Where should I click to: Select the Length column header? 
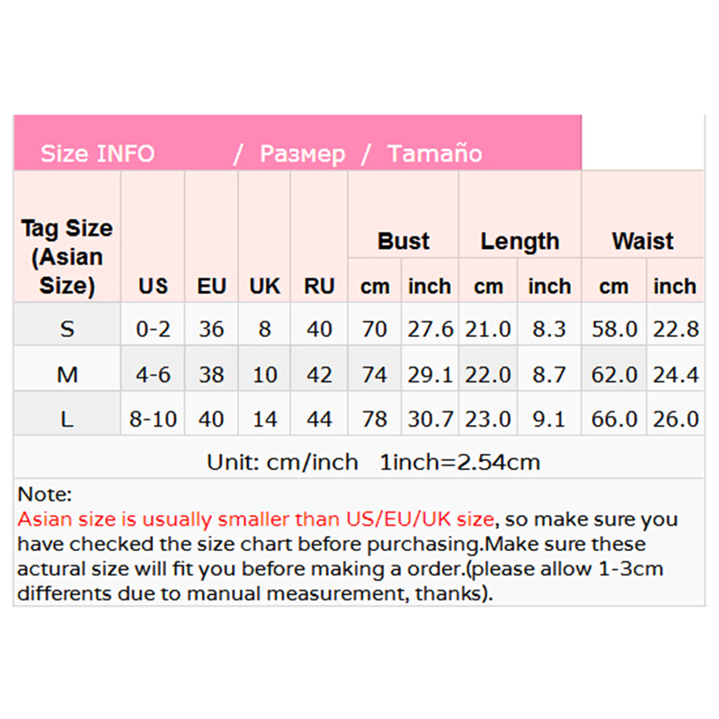pyautogui.click(x=519, y=241)
